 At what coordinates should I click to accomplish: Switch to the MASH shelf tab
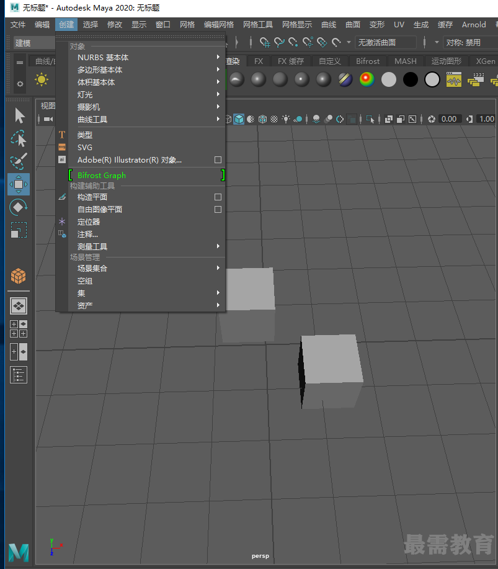click(405, 61)
